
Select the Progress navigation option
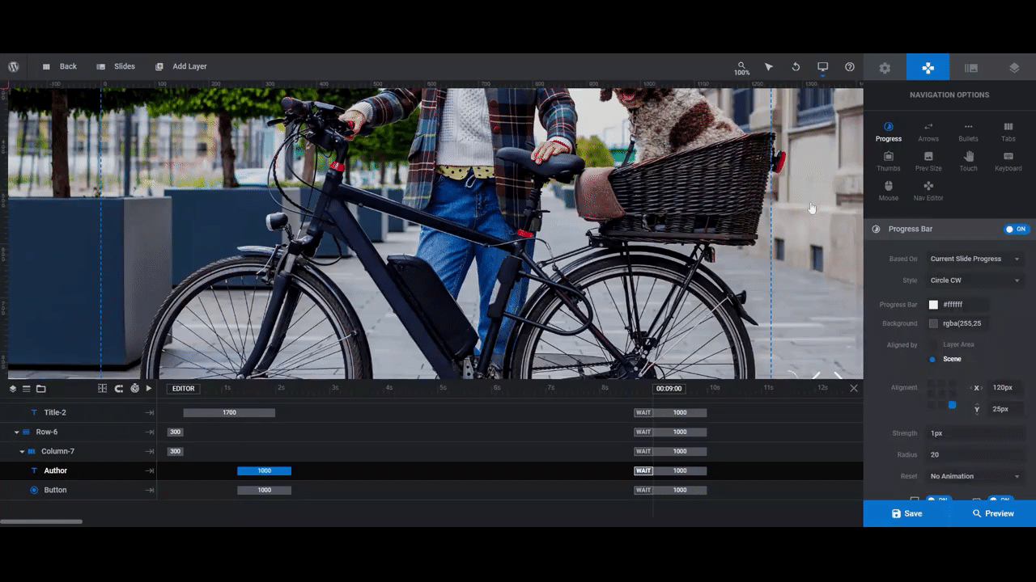click(888, 132)
